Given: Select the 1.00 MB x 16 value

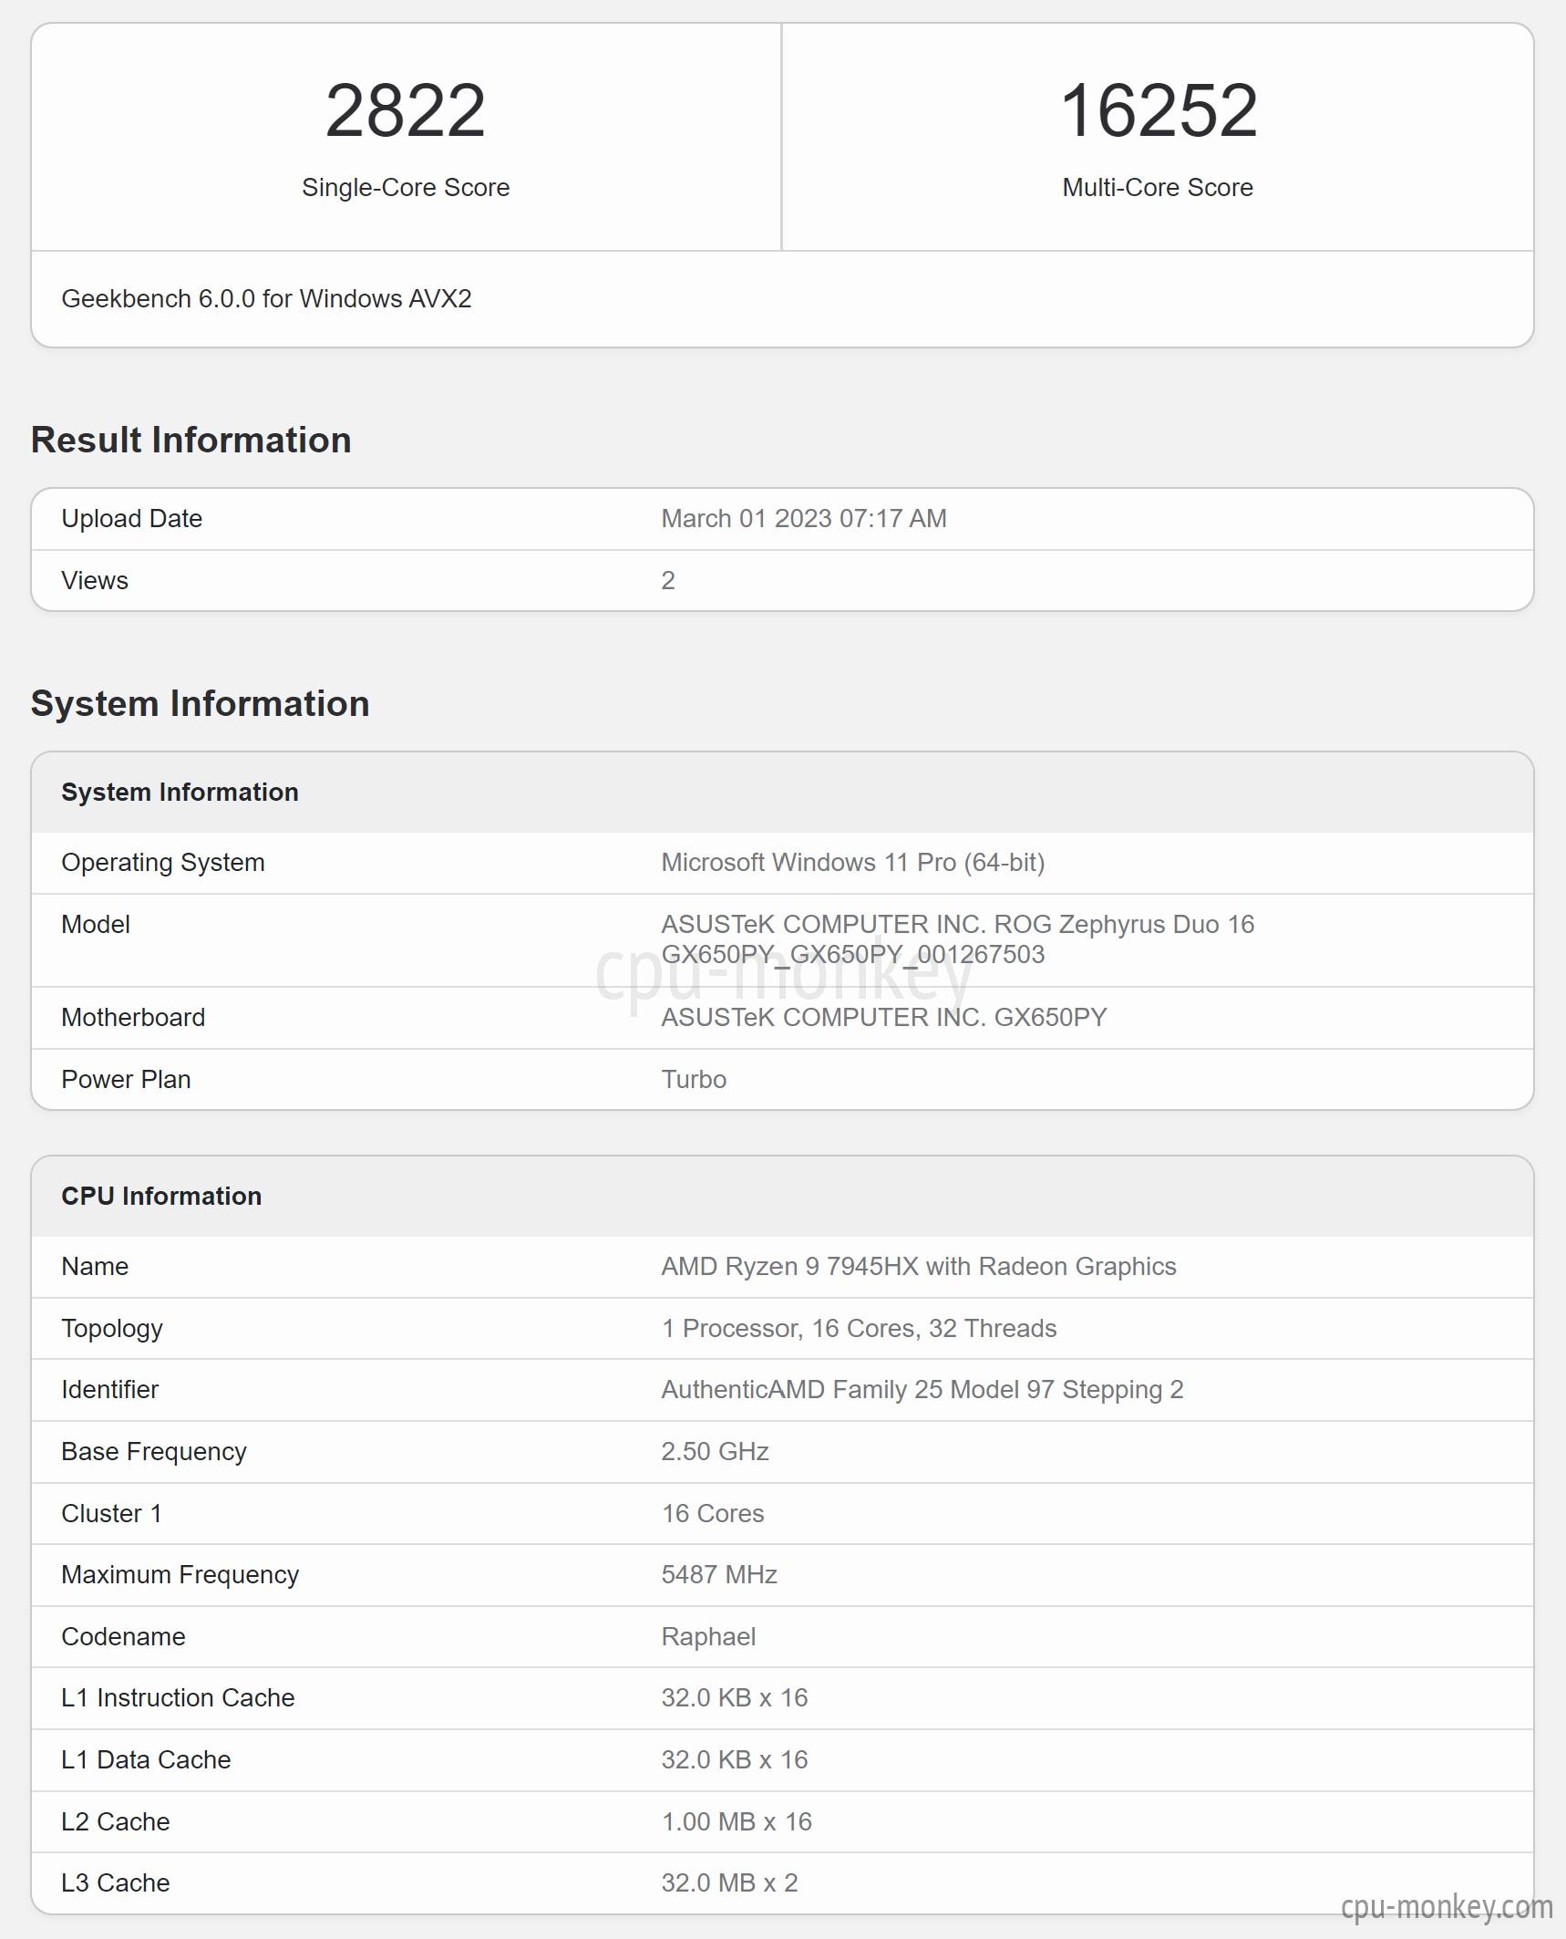Looking at the screenshot, I should 737,1822.
